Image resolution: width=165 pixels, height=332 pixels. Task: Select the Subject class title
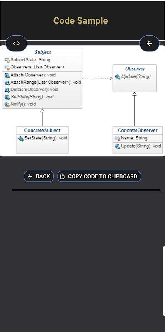(43, 52)
